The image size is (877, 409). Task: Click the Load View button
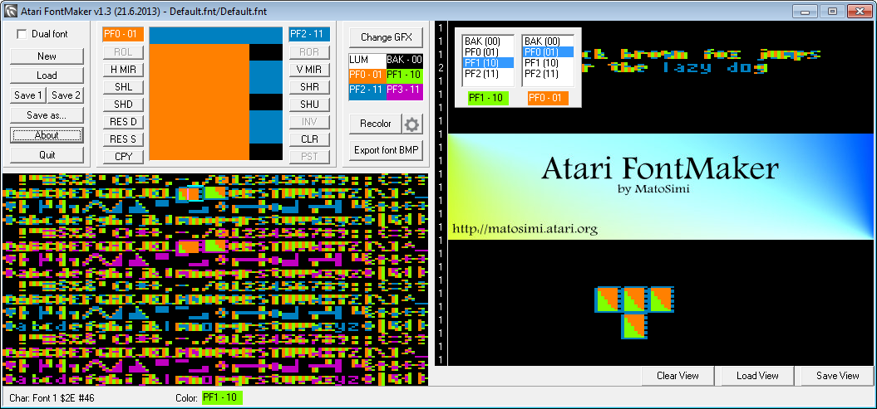(x=758, y=376)
